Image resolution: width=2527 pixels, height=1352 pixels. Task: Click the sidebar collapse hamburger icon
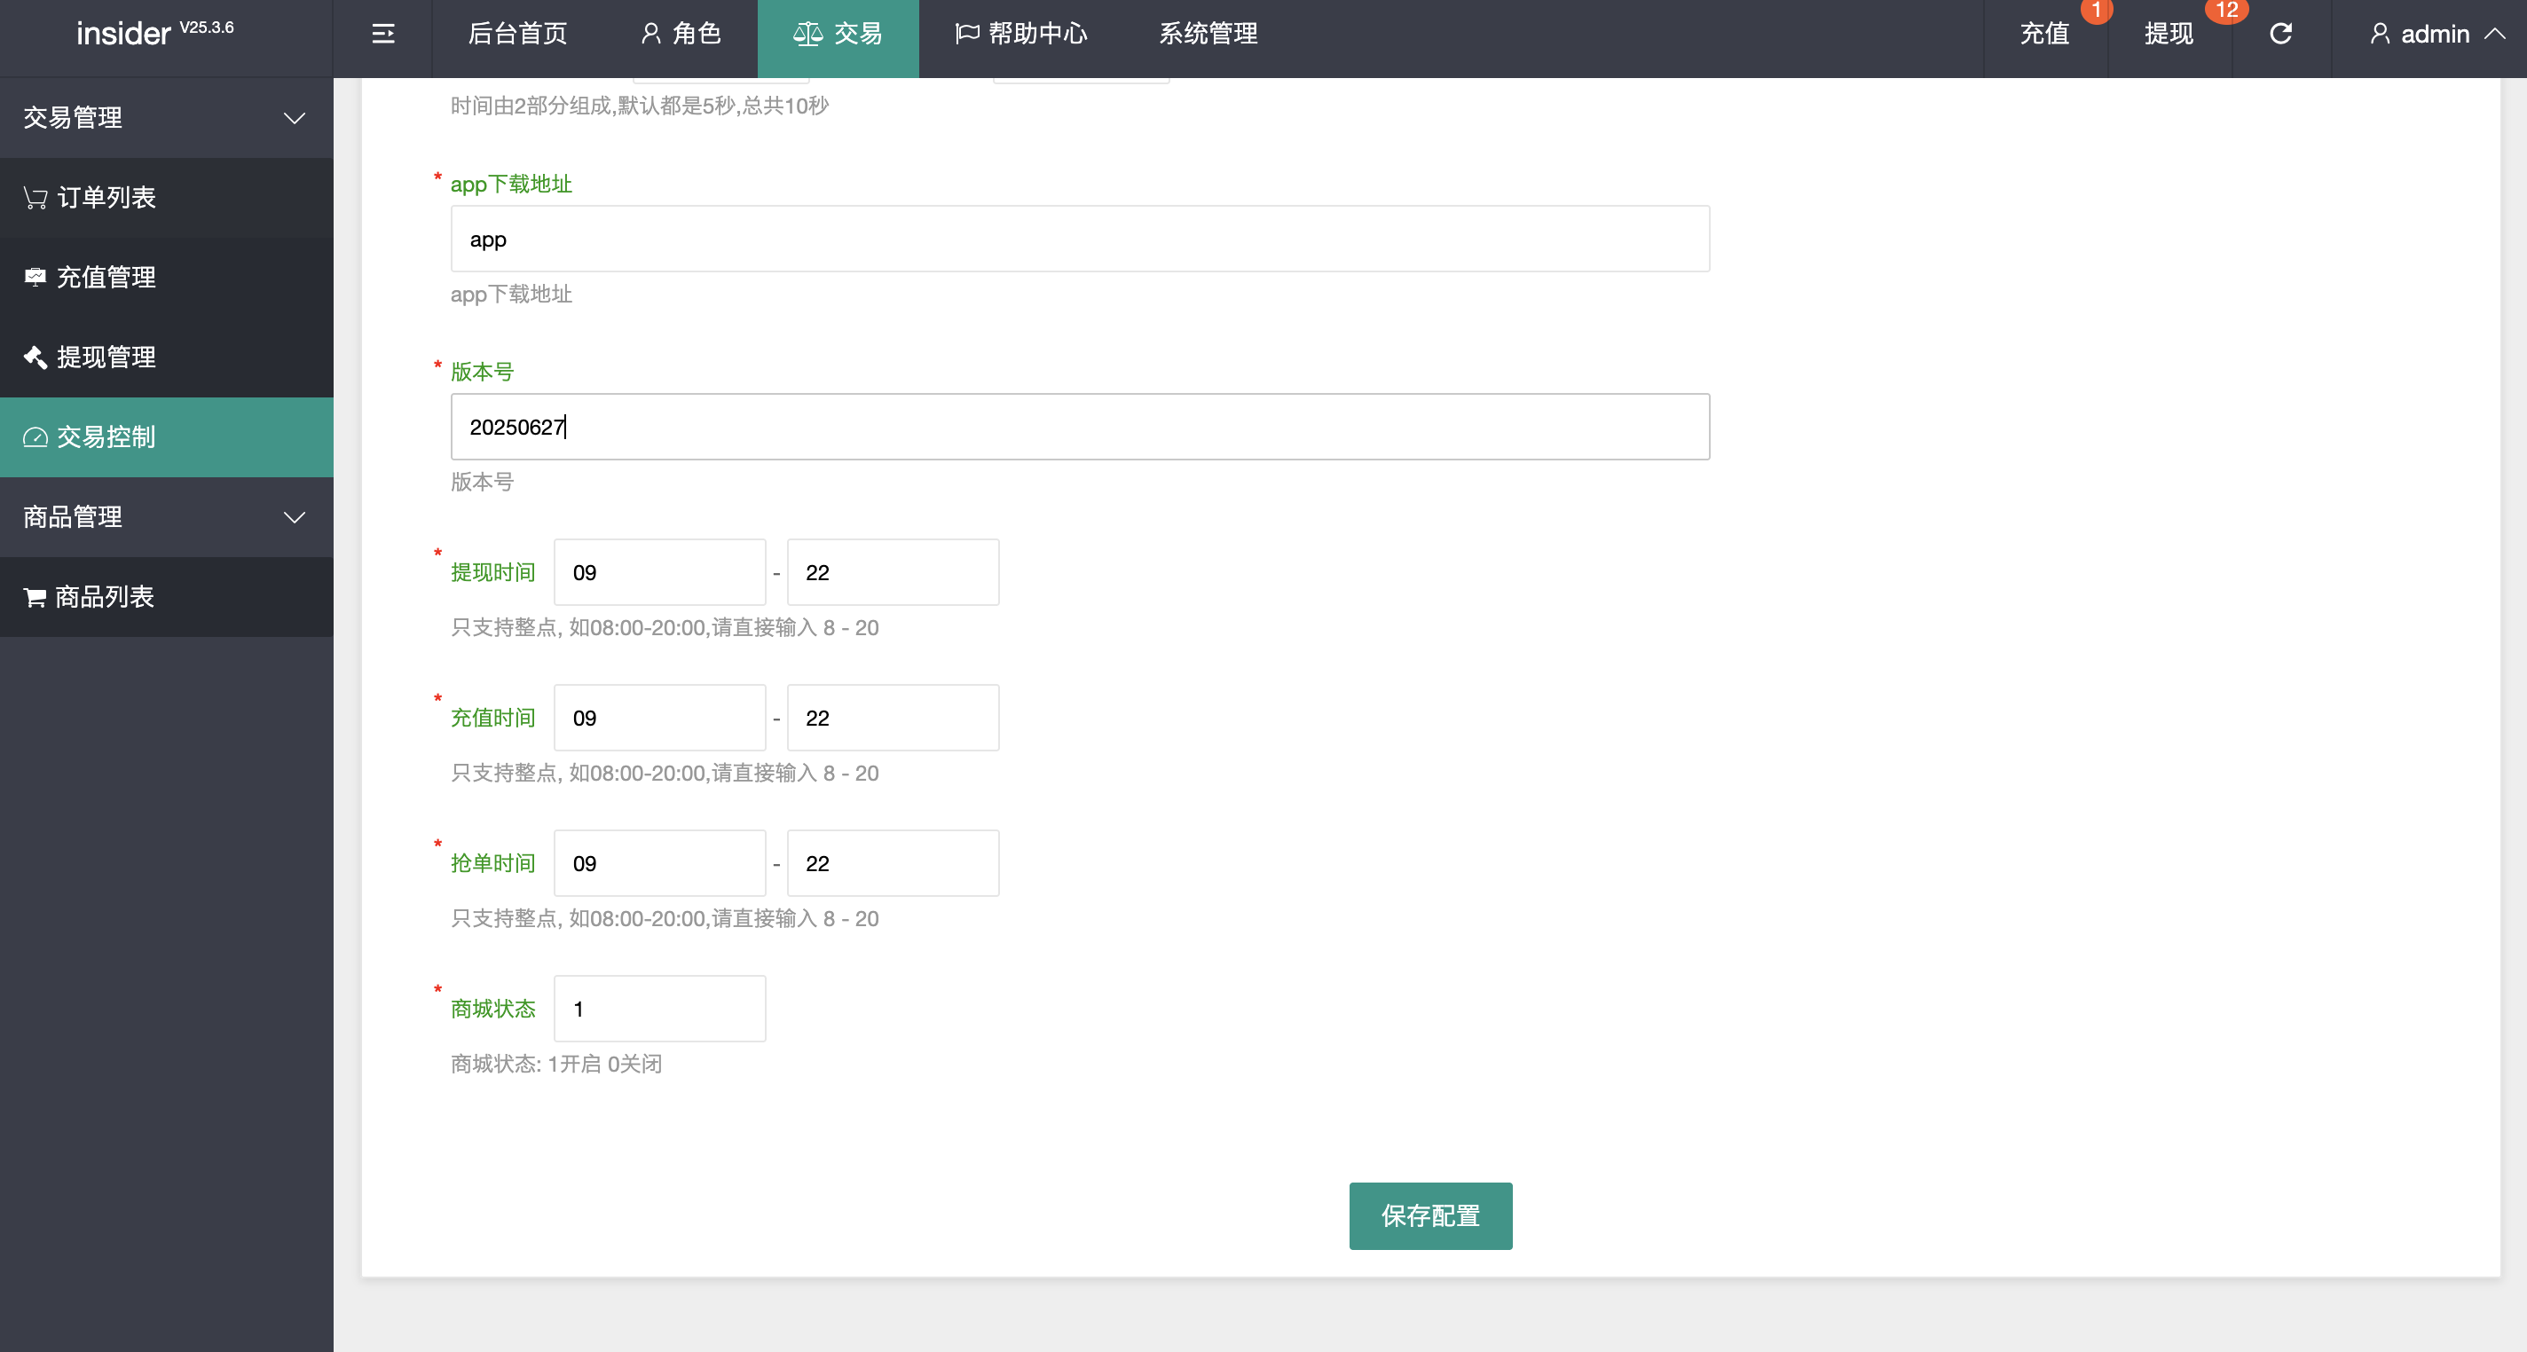(382, 35)
